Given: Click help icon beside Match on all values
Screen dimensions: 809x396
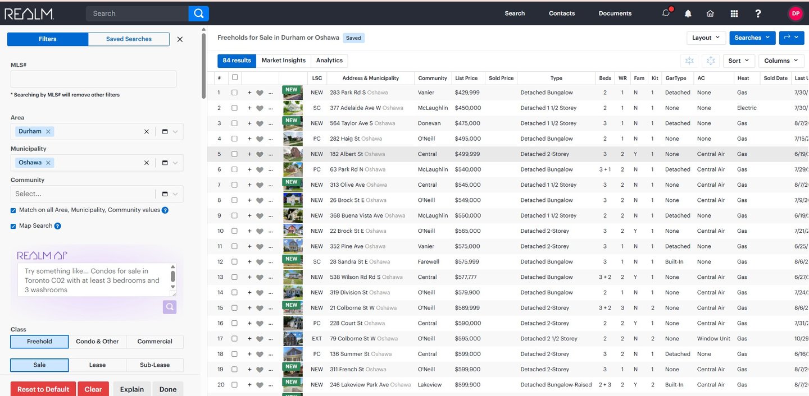Looking at the screenshot, I should coord(165,210).
